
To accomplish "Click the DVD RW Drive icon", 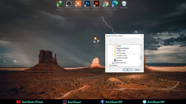I will [113, 63].
